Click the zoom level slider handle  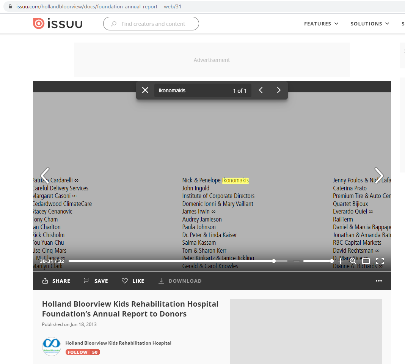pos(332,261)
